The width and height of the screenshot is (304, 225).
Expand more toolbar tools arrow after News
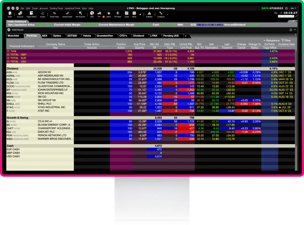coord(140,15)
